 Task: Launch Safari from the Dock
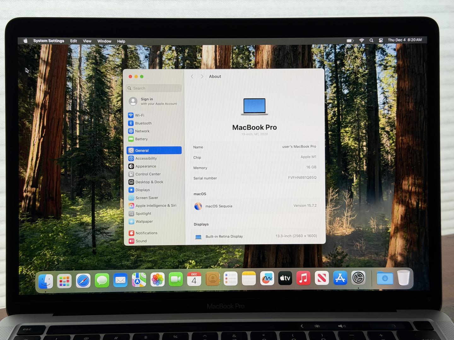coord(83,280)
